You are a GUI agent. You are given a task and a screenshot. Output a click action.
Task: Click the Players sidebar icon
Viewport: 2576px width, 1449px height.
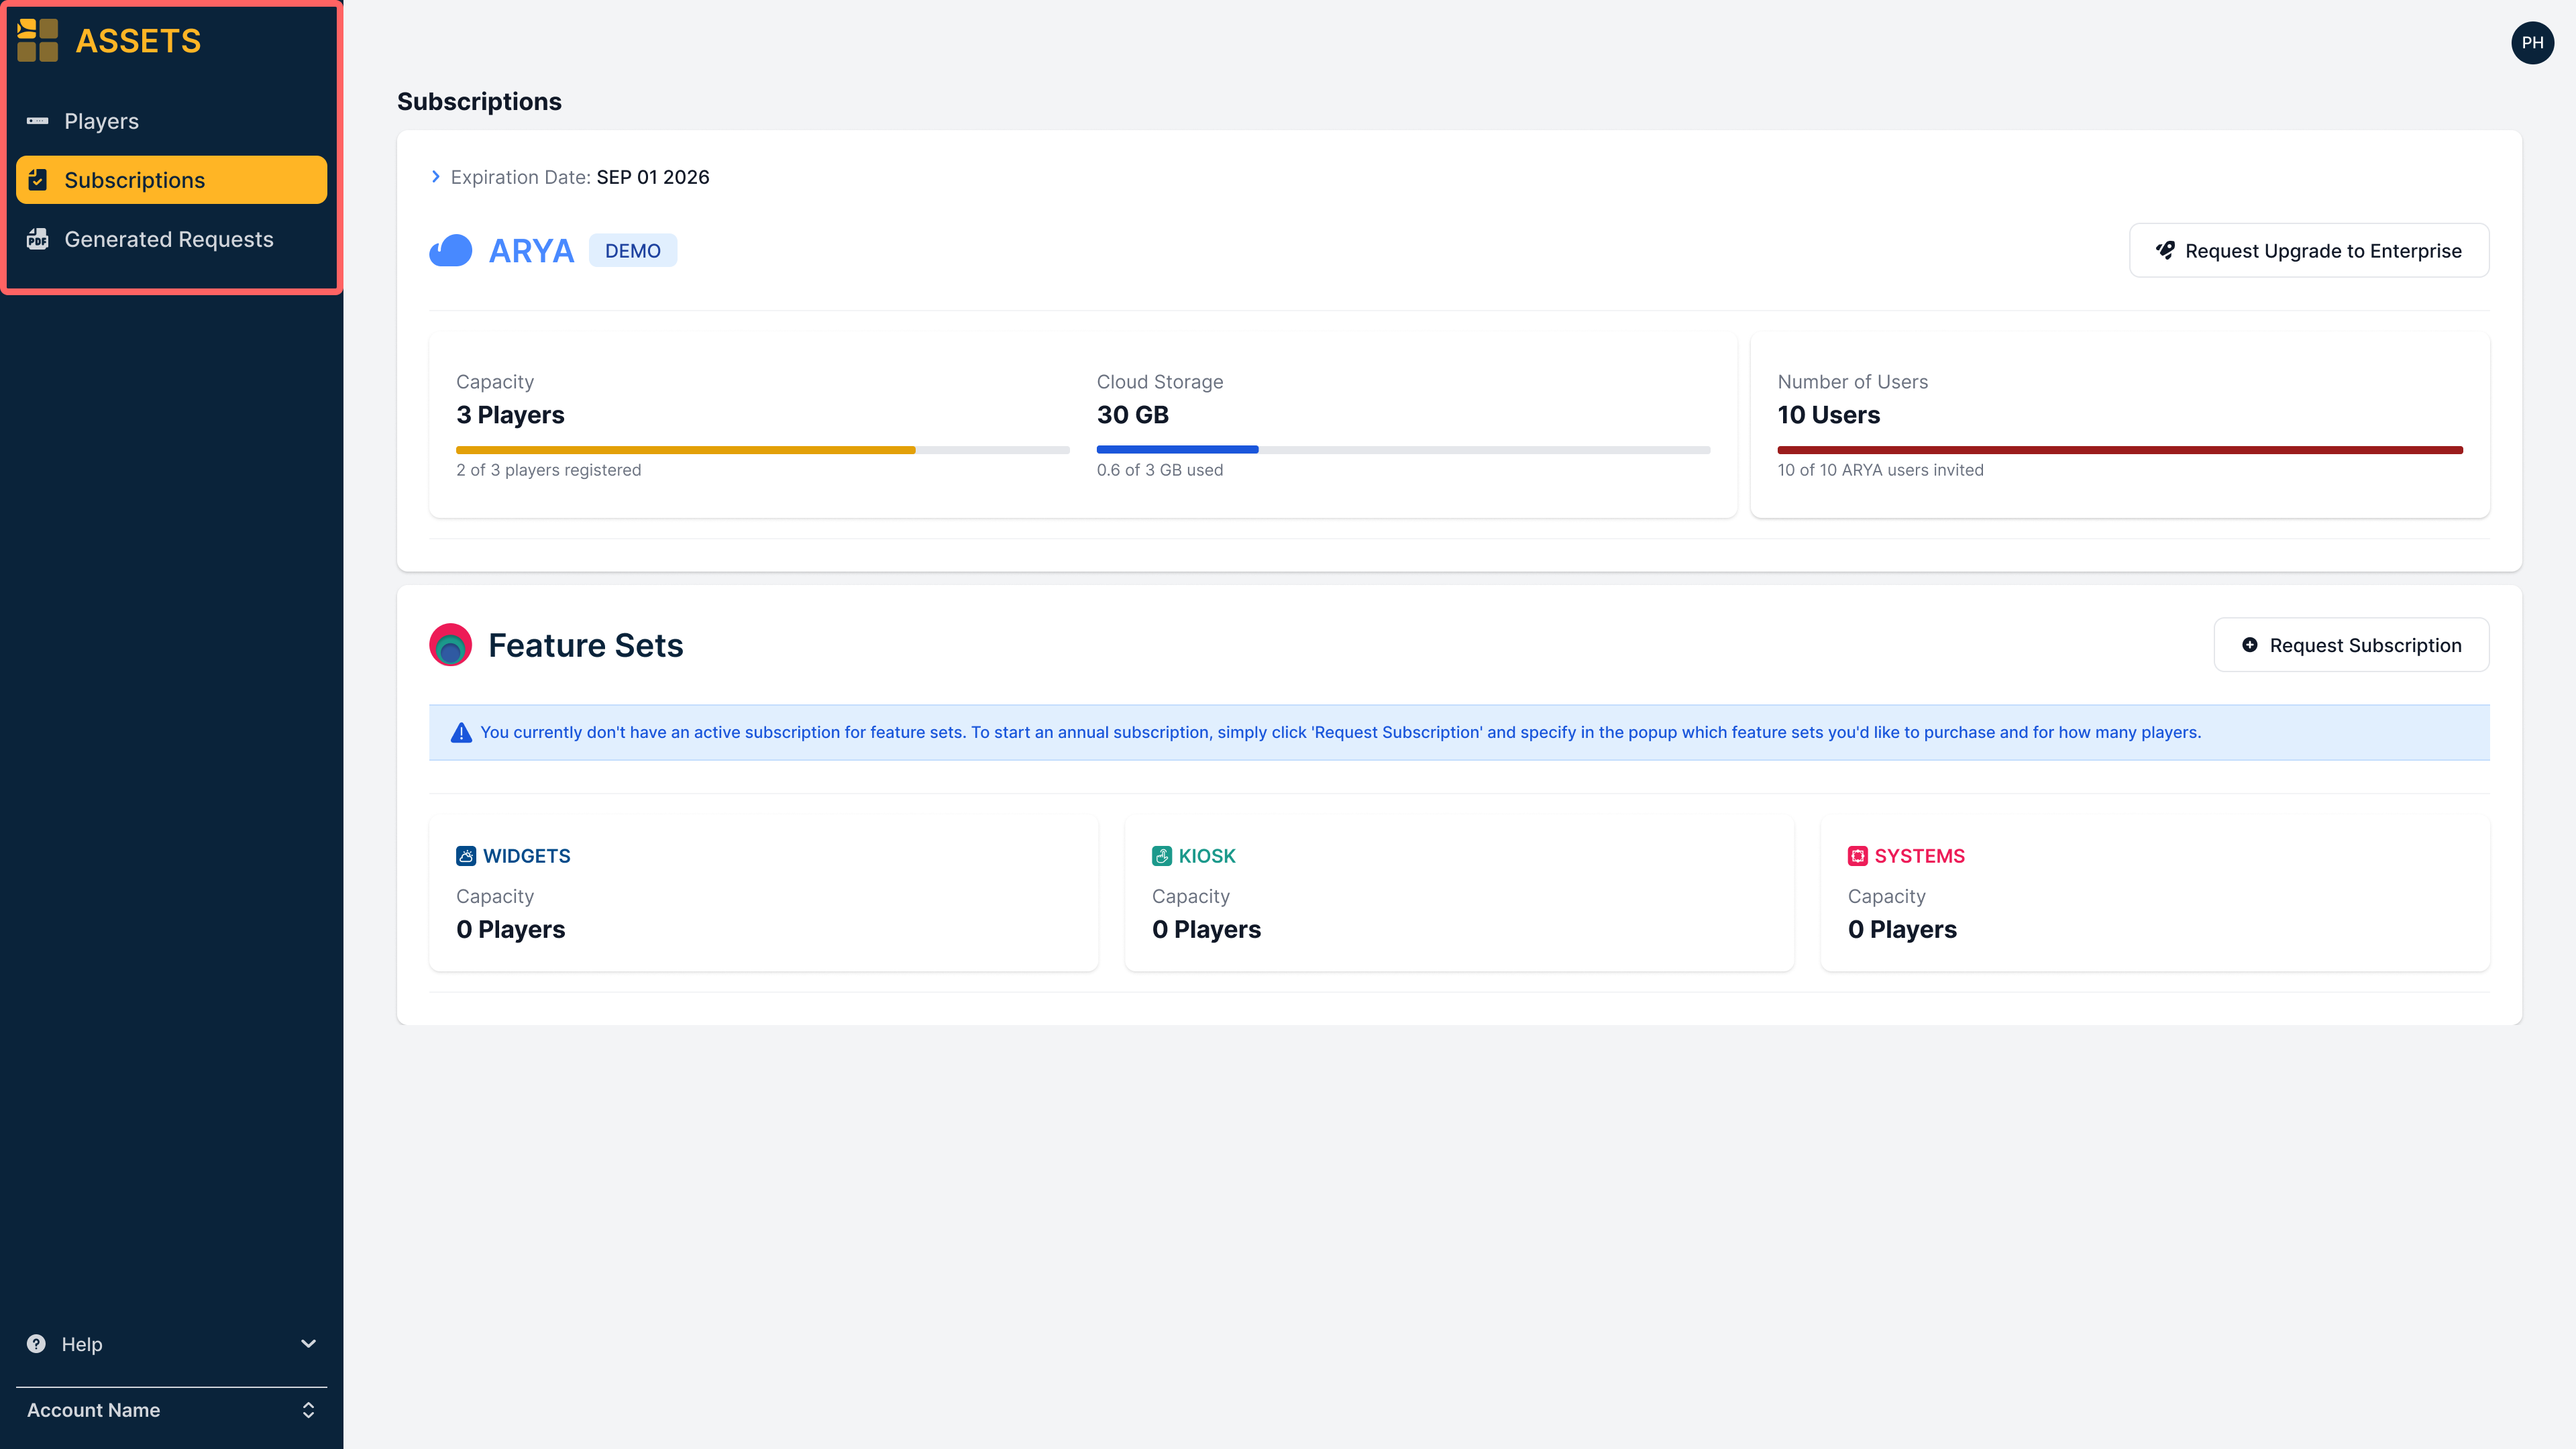tap(38, 121)
